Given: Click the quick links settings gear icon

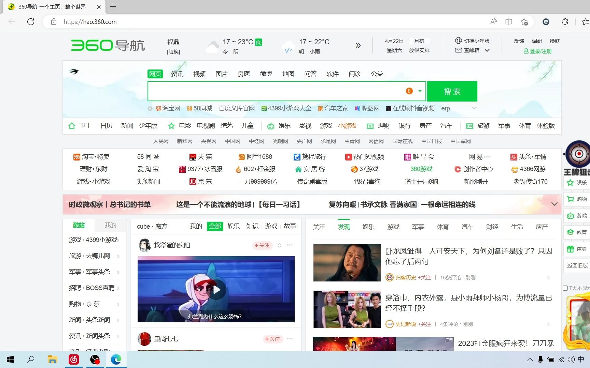Looking at the screenshot, I should point(150,108).
